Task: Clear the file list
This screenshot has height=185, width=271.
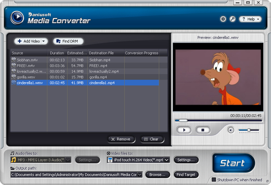Action: point(152,139)
